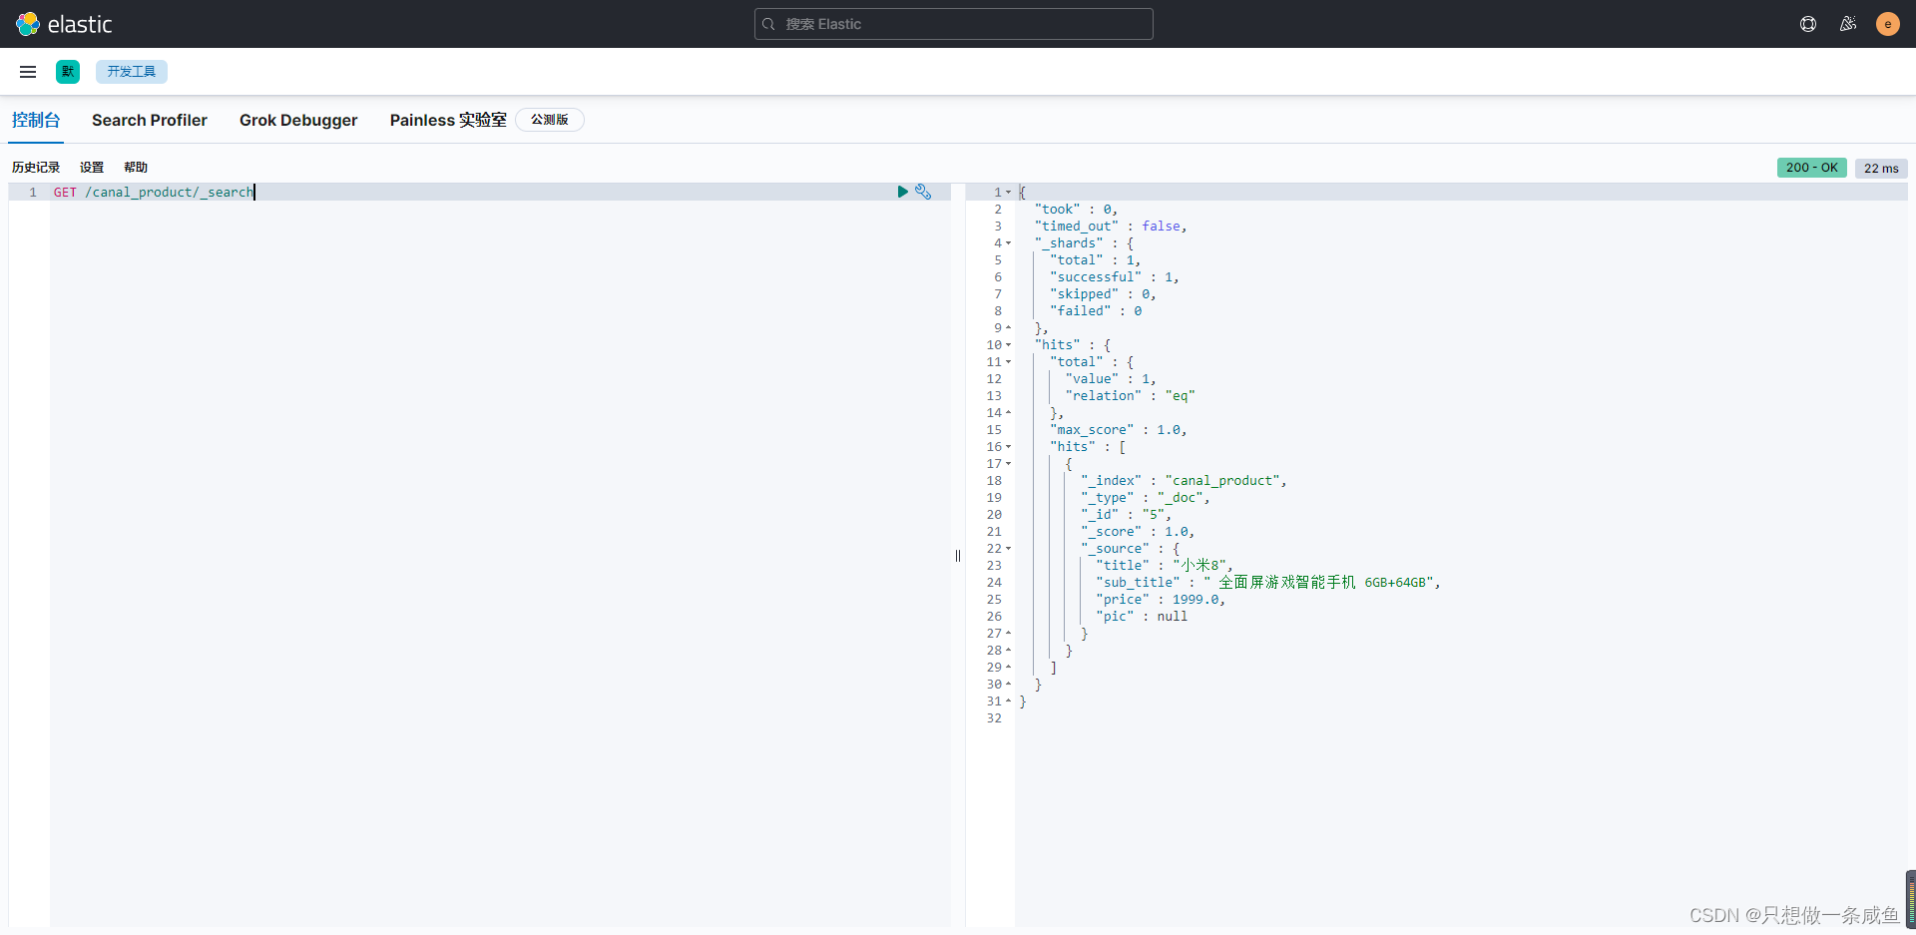Open the newsfeed celebration icon

1848,24
